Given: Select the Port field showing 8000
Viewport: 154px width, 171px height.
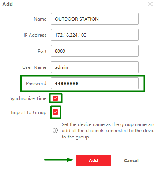Looking at the screenshot, I should [x=95, y=51].
